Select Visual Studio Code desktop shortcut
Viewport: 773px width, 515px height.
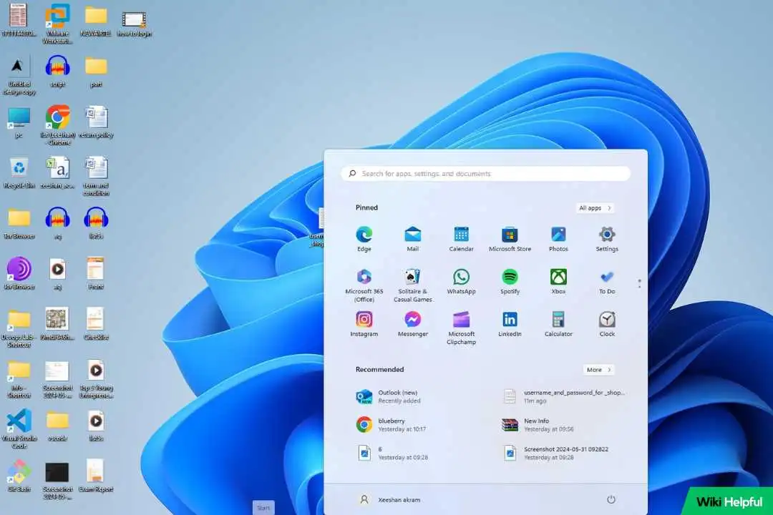[x=19, y=428]
